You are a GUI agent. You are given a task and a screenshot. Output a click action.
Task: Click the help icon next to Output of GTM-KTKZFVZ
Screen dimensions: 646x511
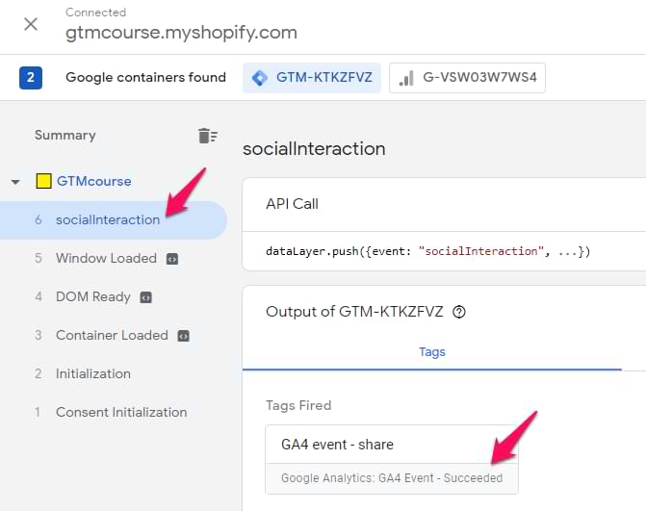point(459,311)
